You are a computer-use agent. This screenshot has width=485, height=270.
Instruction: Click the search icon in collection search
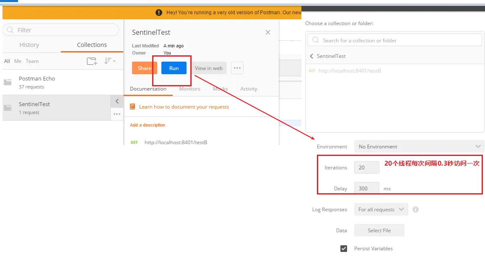[x=316, y=40]
